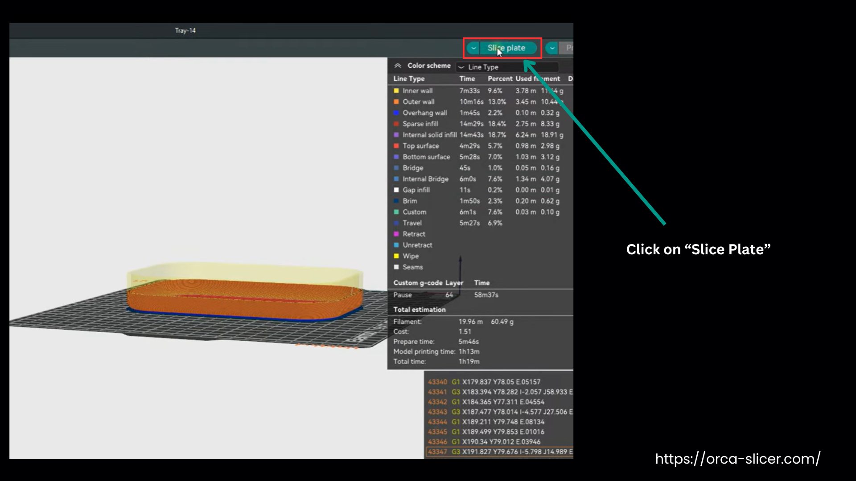Image resolution: width=856 pixels, height=481 pixels.
Task: Click the Total estimation heading
Action: click(x=420, y=310)
